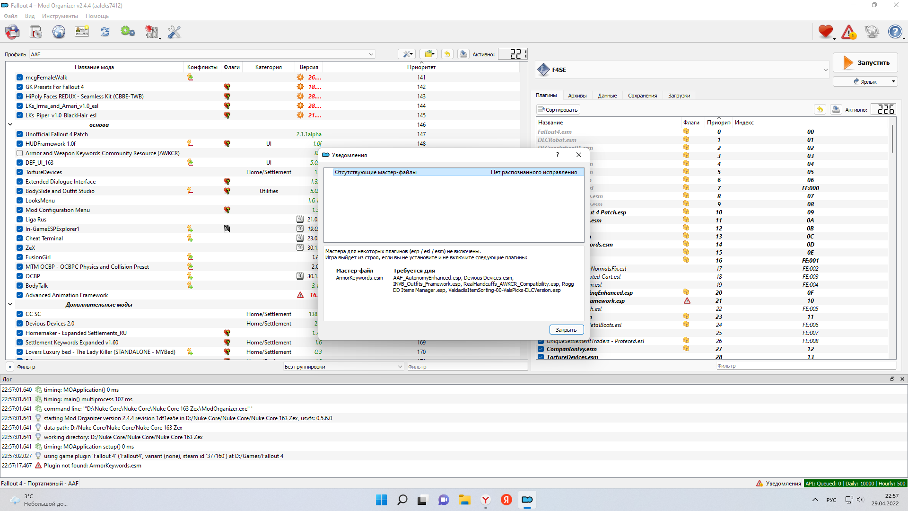The image size is (908, 511).
Task: Click the red heart endorse icon
Action: (x=826, y=32)
